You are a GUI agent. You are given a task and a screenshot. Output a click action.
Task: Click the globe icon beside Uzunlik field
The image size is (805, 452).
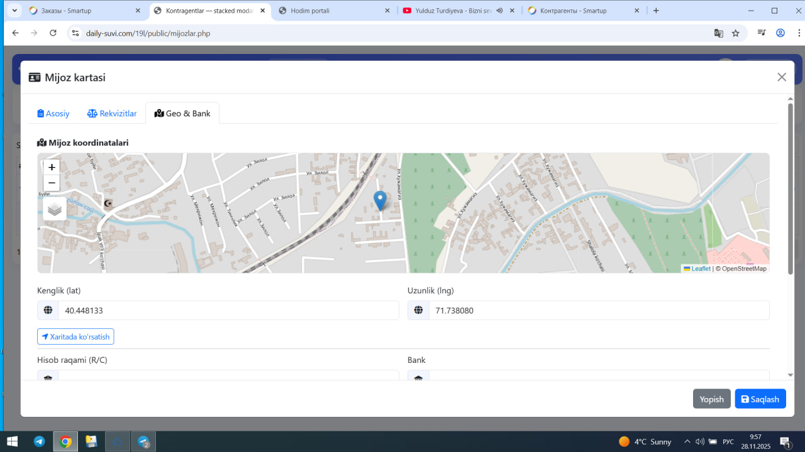pyautogui.click(x=418, y=310)
